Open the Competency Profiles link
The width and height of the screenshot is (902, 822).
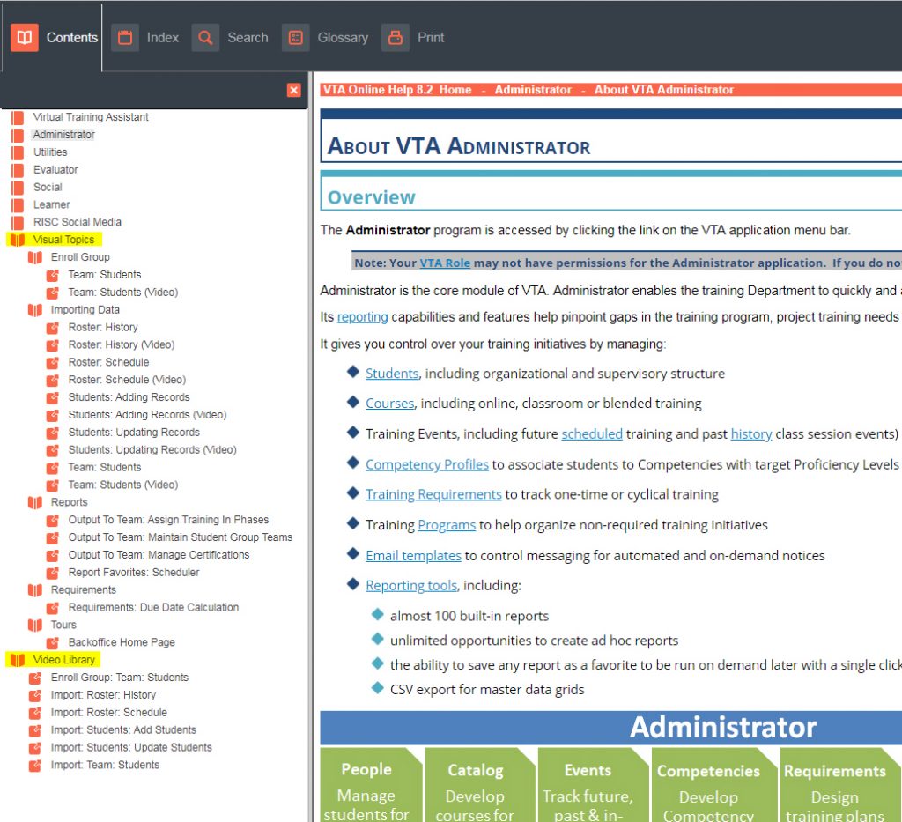426,464
